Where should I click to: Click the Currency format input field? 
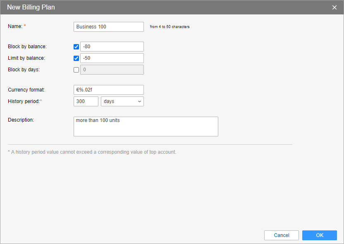click(x=108, y=90)
